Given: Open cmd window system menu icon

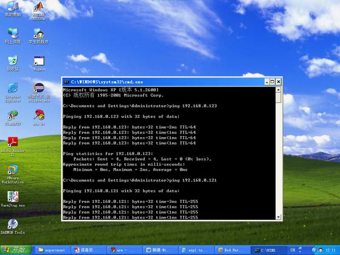Looking at the screenshot, I should tap(67, 82).
